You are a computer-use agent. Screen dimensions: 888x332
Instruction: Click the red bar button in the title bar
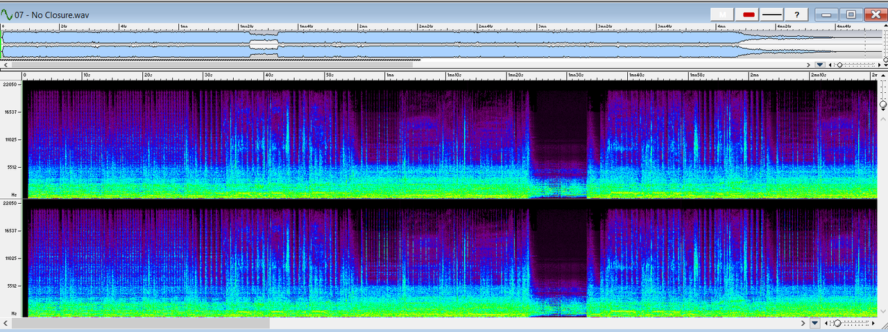(749, 14)
